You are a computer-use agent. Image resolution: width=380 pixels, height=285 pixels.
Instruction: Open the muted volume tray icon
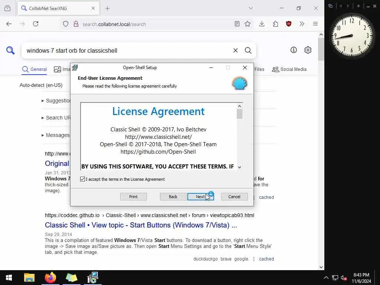coord(344,278)
